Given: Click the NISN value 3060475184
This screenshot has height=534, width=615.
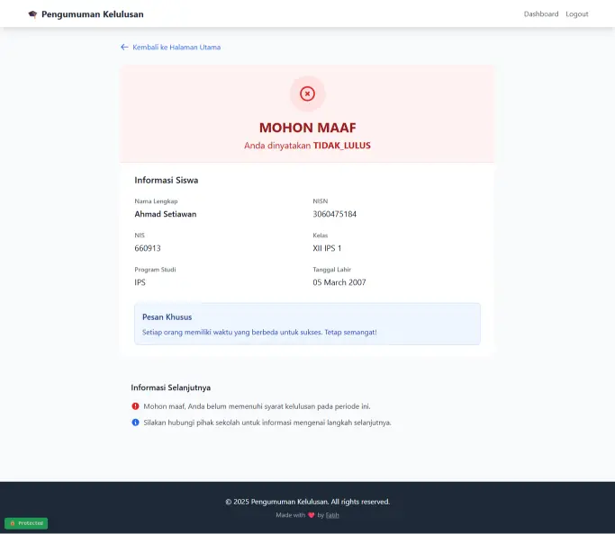Looking at the screenshot, I should [335, 214].
